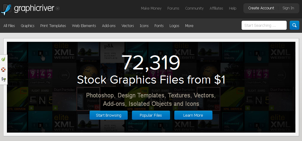This screenshot has height=141, width=302.
Task: Open Add-ons category
Action: coord(109,26)
